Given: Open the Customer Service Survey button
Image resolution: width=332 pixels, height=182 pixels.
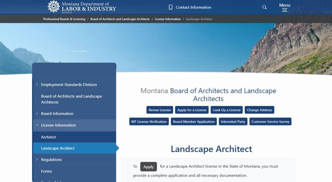Looking at the screenshot, I should pos(270,122).
